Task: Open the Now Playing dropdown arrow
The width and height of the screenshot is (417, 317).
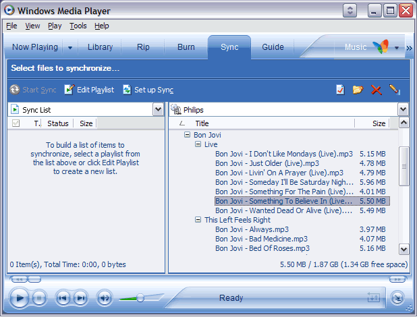Action: pos(70,48)
